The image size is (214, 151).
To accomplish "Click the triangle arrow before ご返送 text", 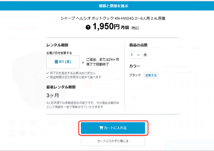I will point(83,62).
